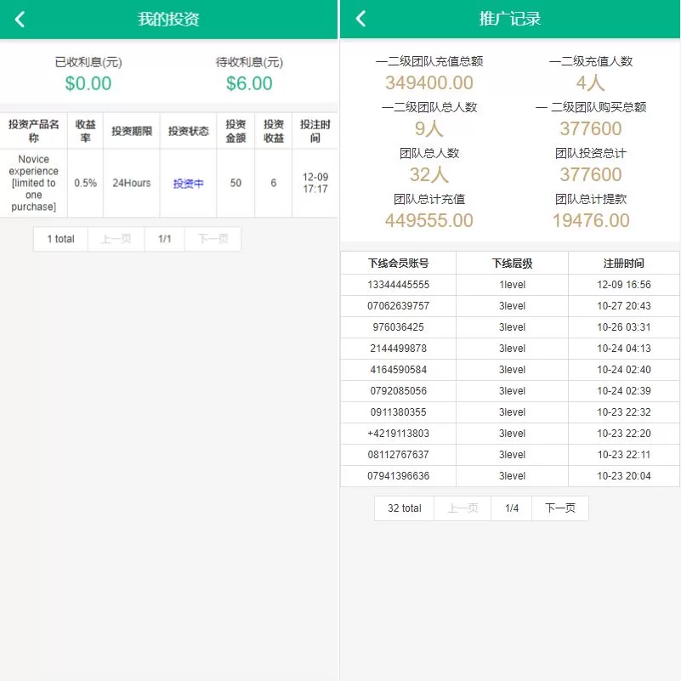Click the 注册时间 column header
Image resolution: width=681 pixels, height=681 pixels.
pyautogui.click(x=623, y=264)
